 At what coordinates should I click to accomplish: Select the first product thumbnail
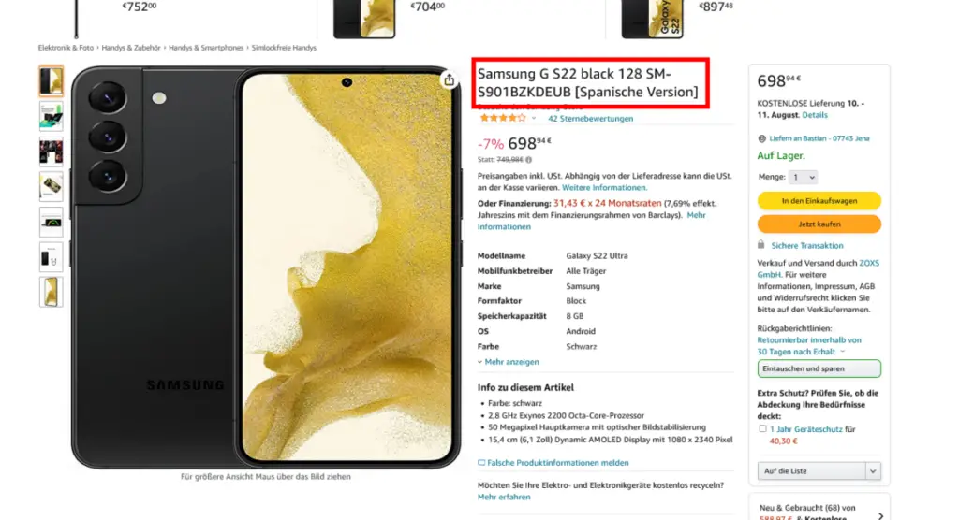tap(52, 80)
